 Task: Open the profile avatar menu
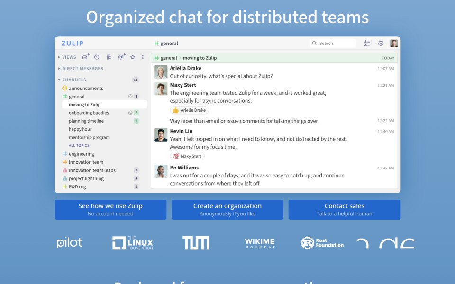tap(394, 43)
